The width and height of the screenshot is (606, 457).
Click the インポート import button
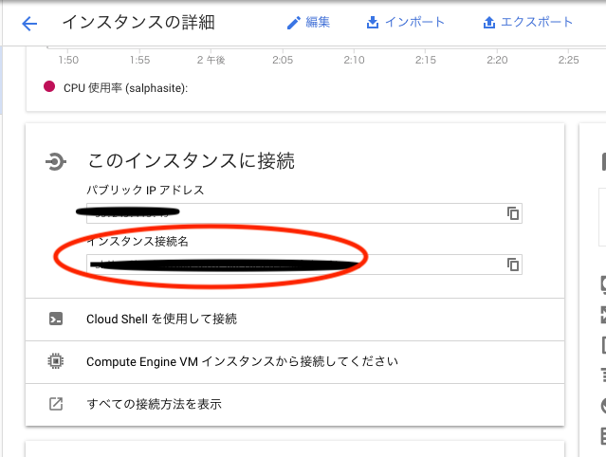[x=405, y=23]
